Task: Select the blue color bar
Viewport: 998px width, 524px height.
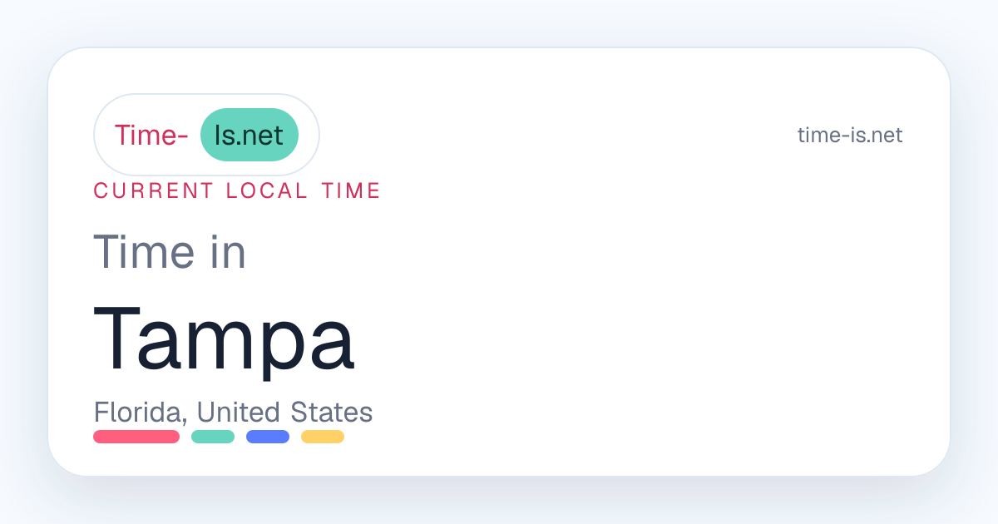Action: pyautogui.click(x=268, y=437)
